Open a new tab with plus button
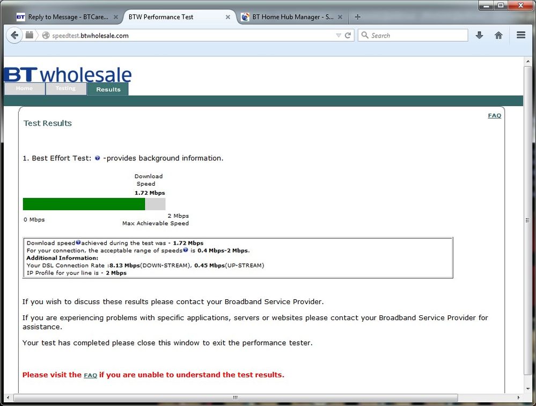The width and height of the screenshot is (536, 406). click(357, 17)
